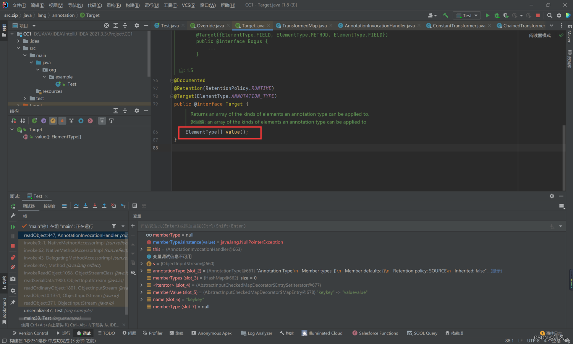573x344 pixels.
Task: Click the Run to Cursor icon
Action: 123,206
